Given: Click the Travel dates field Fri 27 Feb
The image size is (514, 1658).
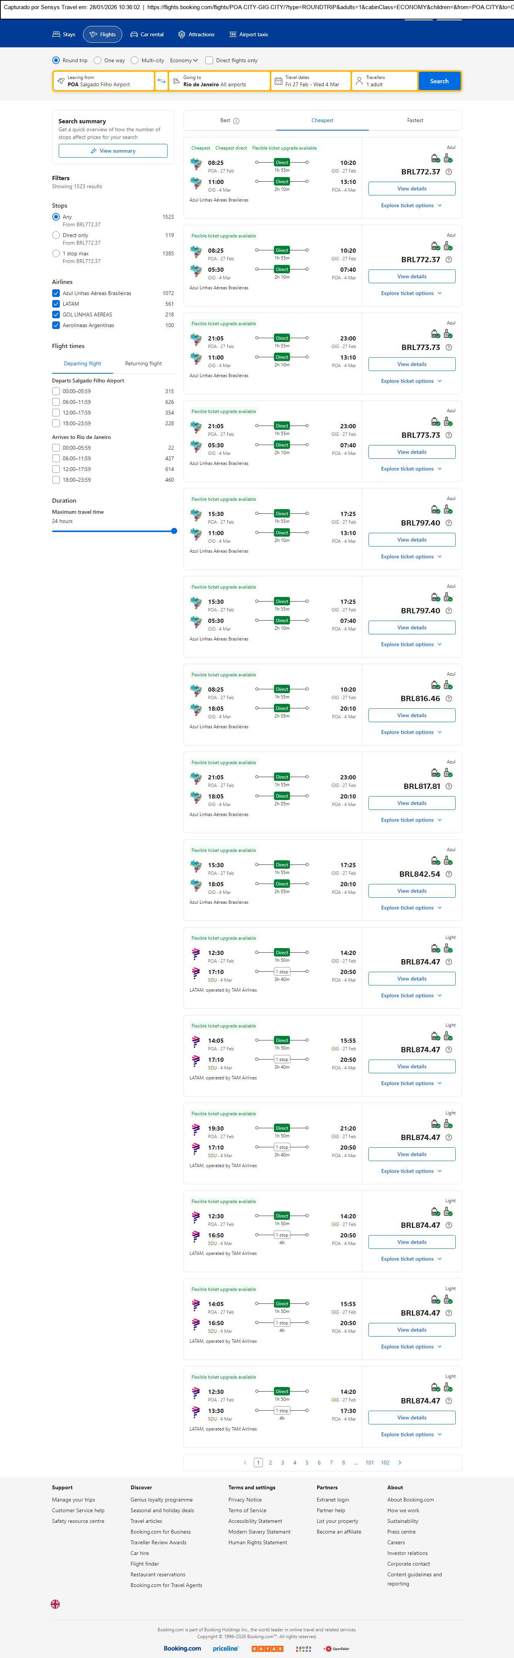Looking at the screenshot, I should point(312,81).
